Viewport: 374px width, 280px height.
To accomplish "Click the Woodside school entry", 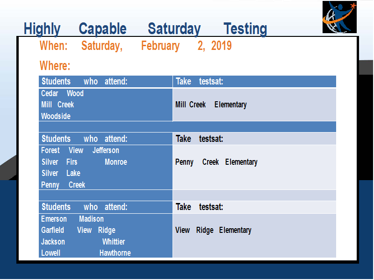I will coord(56,116).
